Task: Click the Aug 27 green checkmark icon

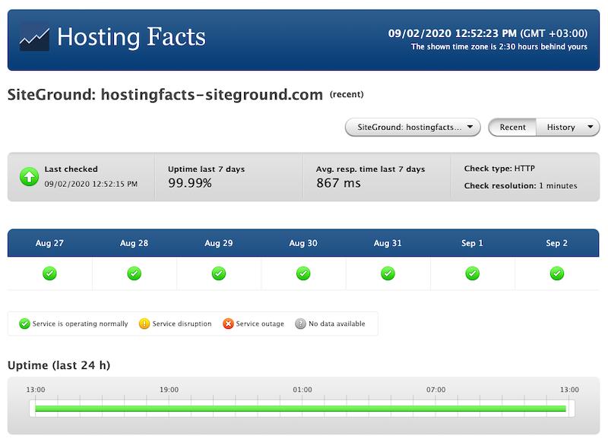Action: tap(49, 273)
